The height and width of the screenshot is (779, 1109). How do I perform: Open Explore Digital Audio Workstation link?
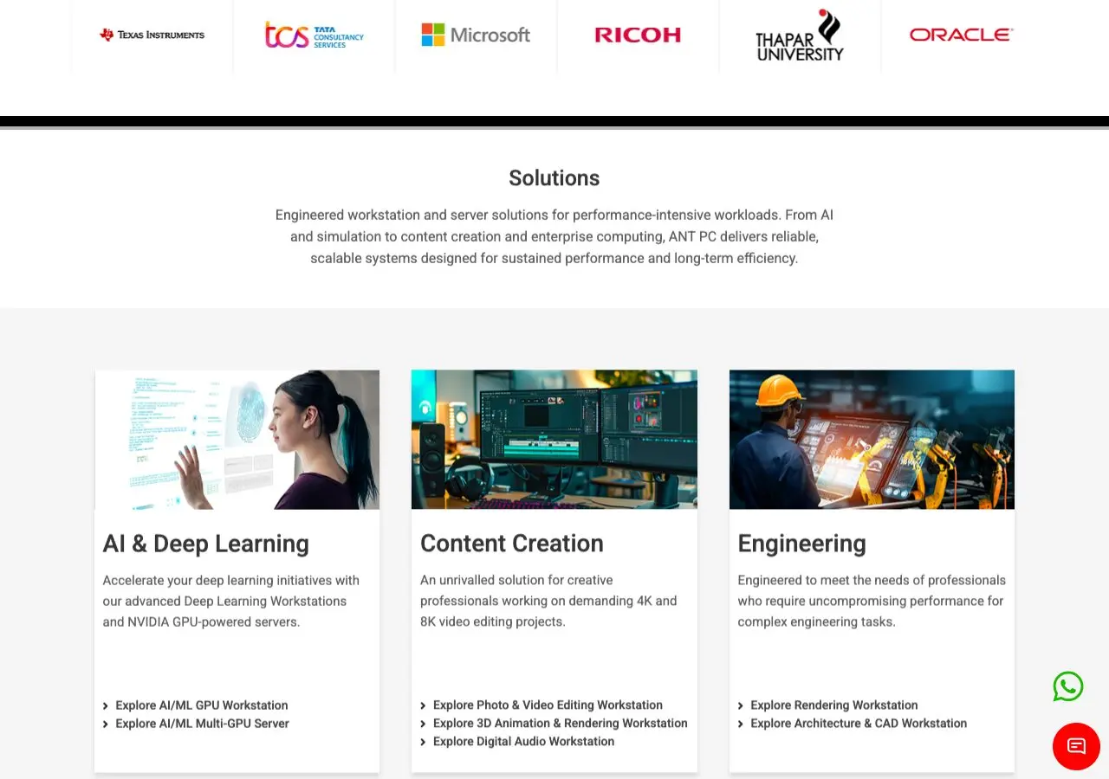(x=523, y=742)
